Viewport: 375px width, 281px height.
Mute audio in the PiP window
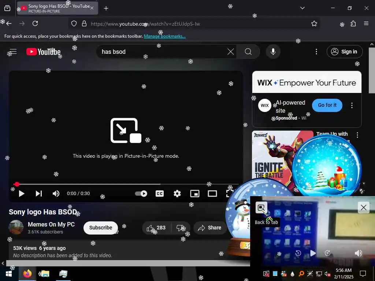click(x=358, y=253)
